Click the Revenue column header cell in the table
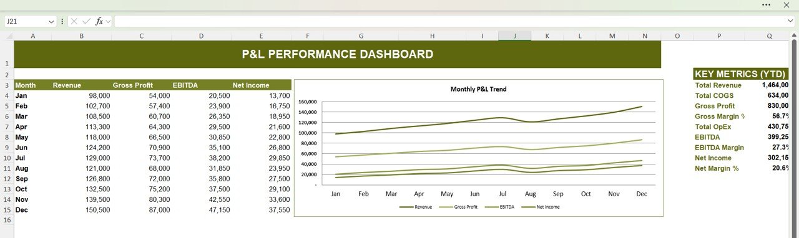 (x=82, y=85)
